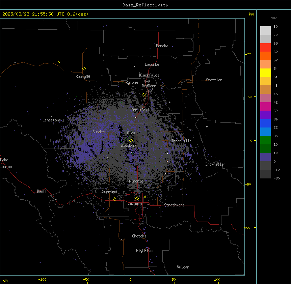Pick the light blue 33-30 dBZ legend color

coord(265,132)
